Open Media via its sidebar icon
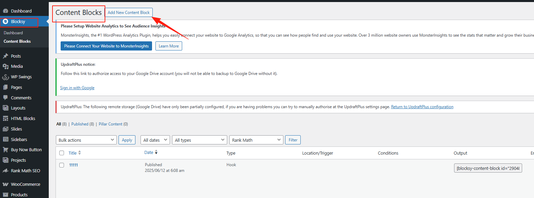This screenshot has height=198, width=534. 5,66
